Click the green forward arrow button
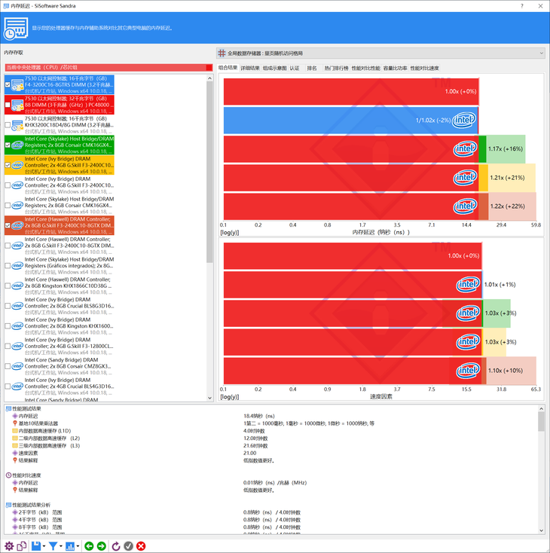Image resolution: width=550 pixels, height=553 pixels. (101, 545)
